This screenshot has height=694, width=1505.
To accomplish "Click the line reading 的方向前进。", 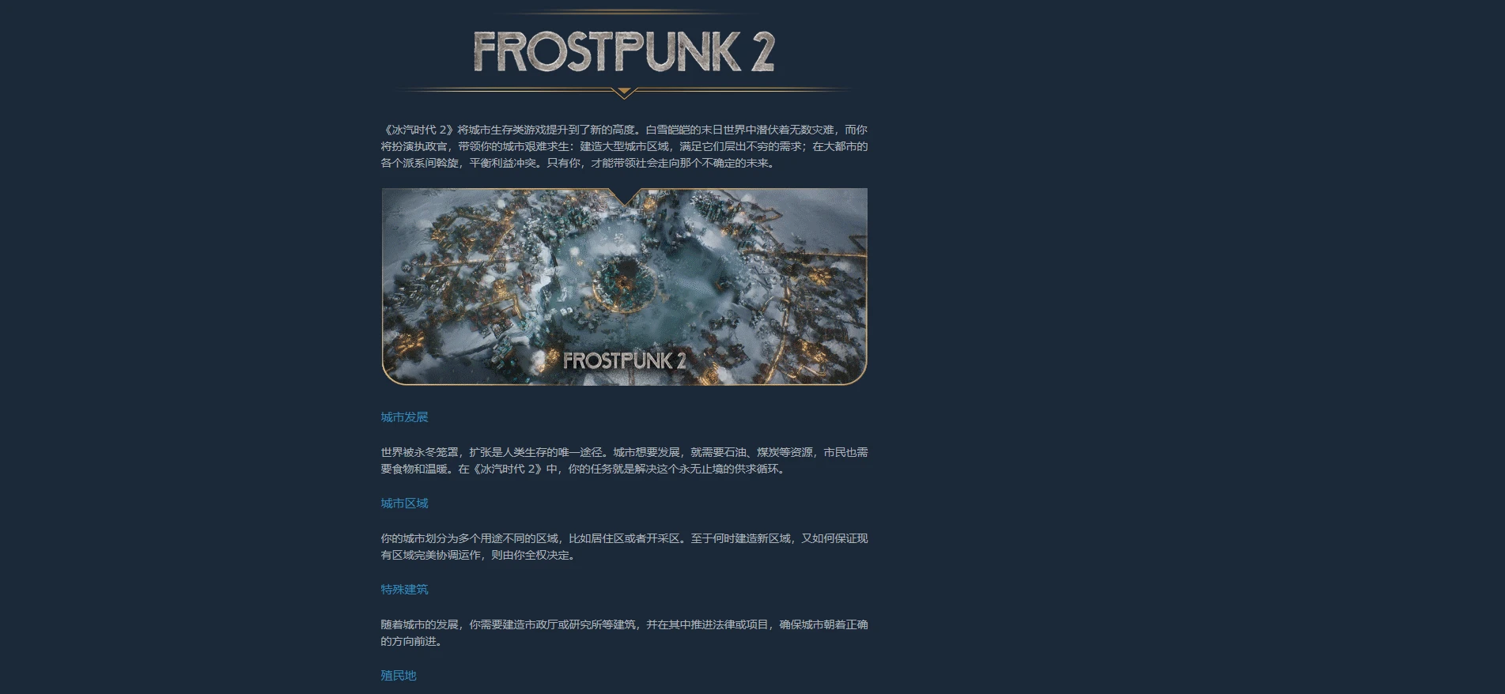I will (x=411, y=641).
